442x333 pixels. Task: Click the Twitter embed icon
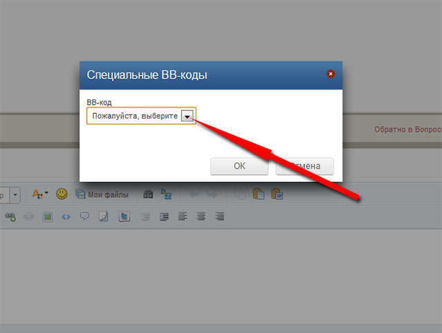pos(124,216)
